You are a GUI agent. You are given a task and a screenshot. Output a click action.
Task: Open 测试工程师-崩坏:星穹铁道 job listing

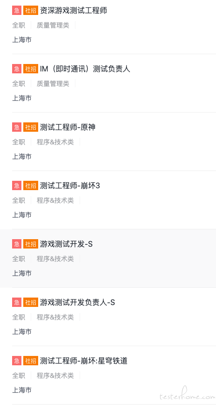(84, 361)
